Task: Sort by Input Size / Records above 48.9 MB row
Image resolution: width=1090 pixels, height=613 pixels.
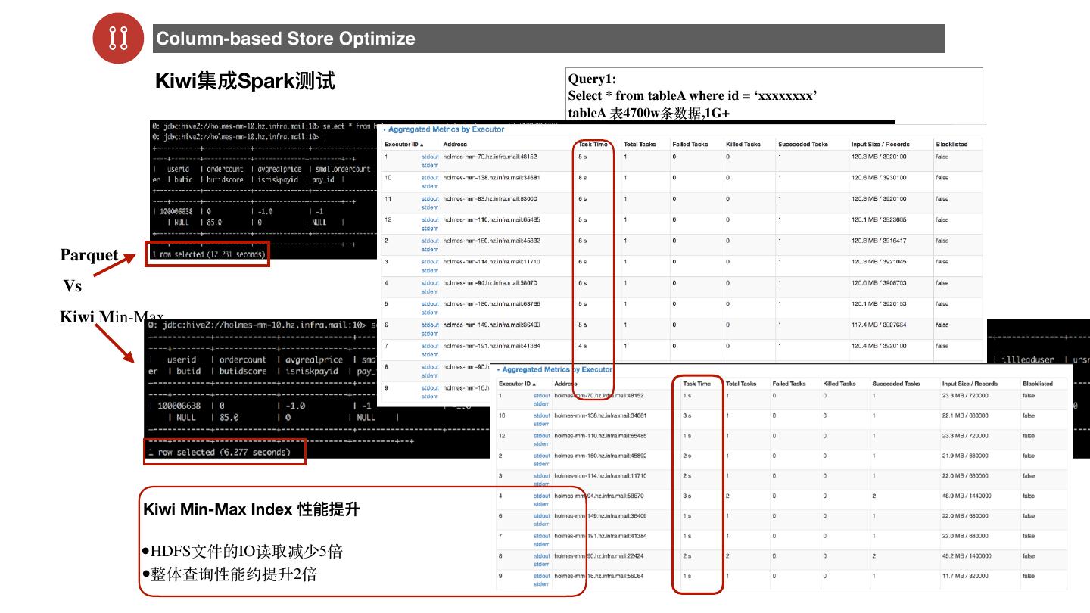Action: pos(970,384)
